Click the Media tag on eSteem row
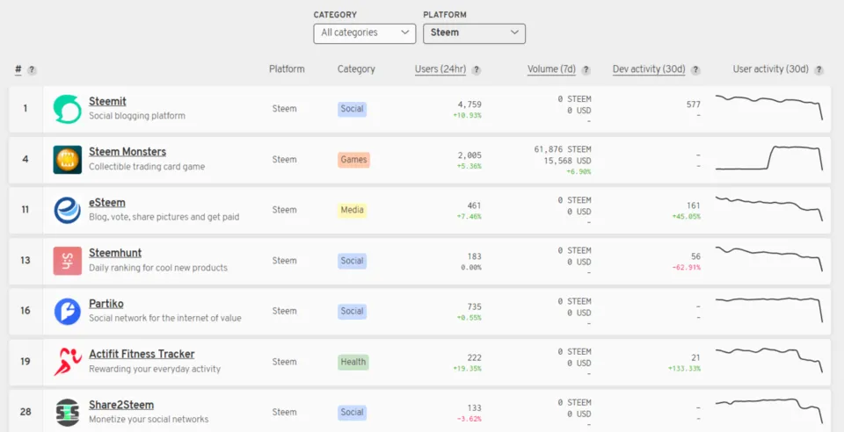This screenshot has height=432, width=844. [352, 210]
